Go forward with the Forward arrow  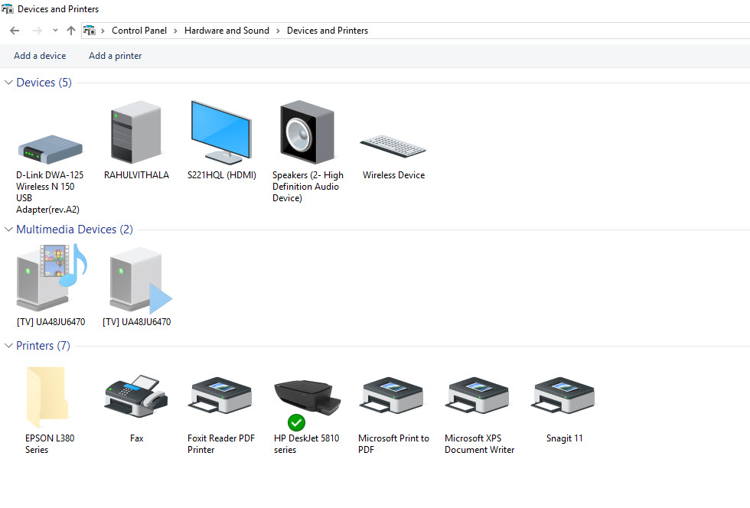pyautogui.click(x=37, y=31)
